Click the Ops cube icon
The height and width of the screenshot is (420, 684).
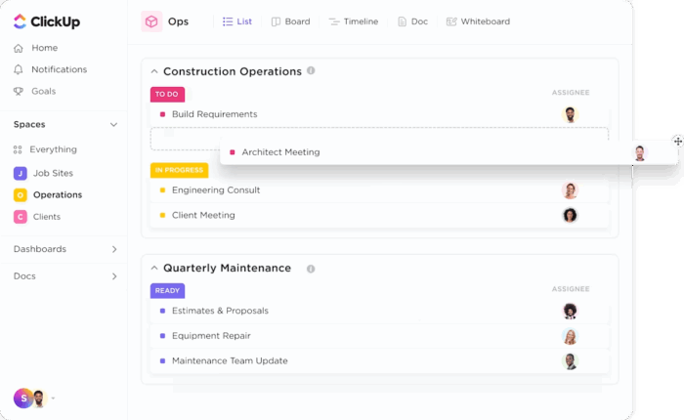tap(151, 21)
